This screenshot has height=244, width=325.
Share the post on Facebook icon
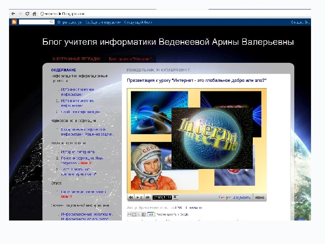(144, 215)
